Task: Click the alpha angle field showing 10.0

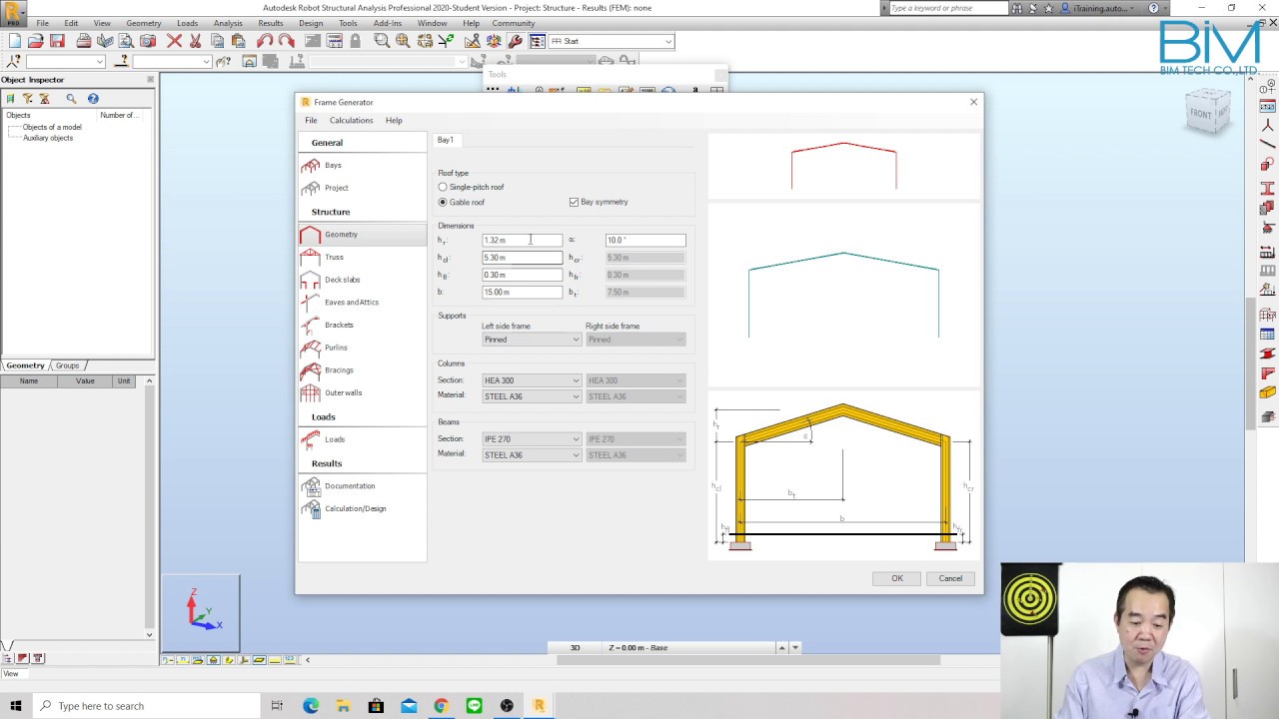Action: (645, 240)
